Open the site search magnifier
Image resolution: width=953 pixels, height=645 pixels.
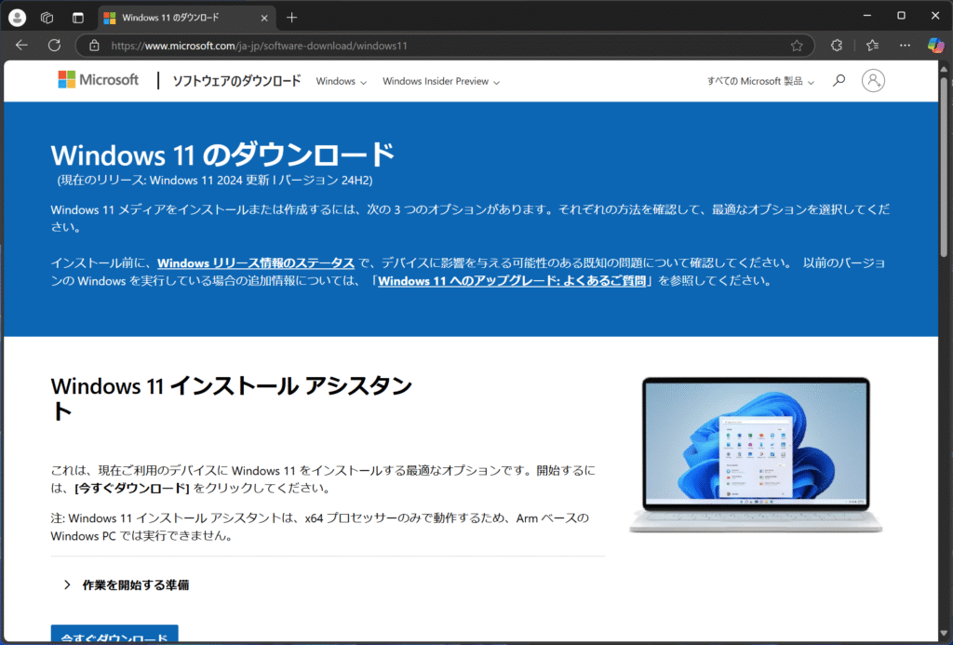click(839, 80)
